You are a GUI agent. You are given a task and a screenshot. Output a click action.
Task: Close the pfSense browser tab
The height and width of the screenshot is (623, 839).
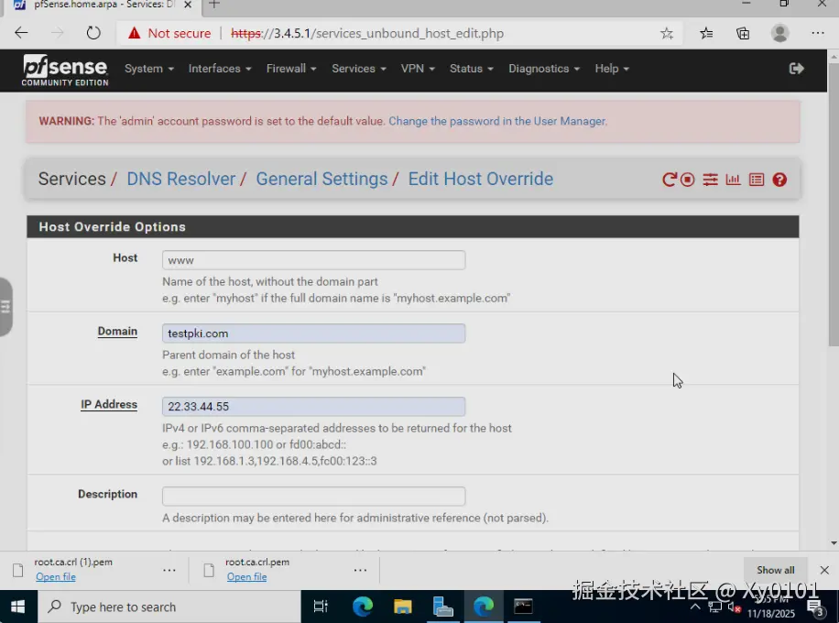(x=188, y=5)
